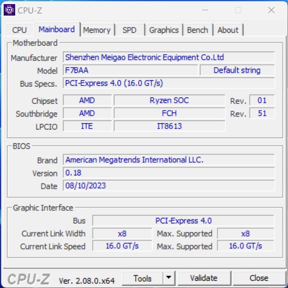Open the Graphics tab

click(164, 30)
